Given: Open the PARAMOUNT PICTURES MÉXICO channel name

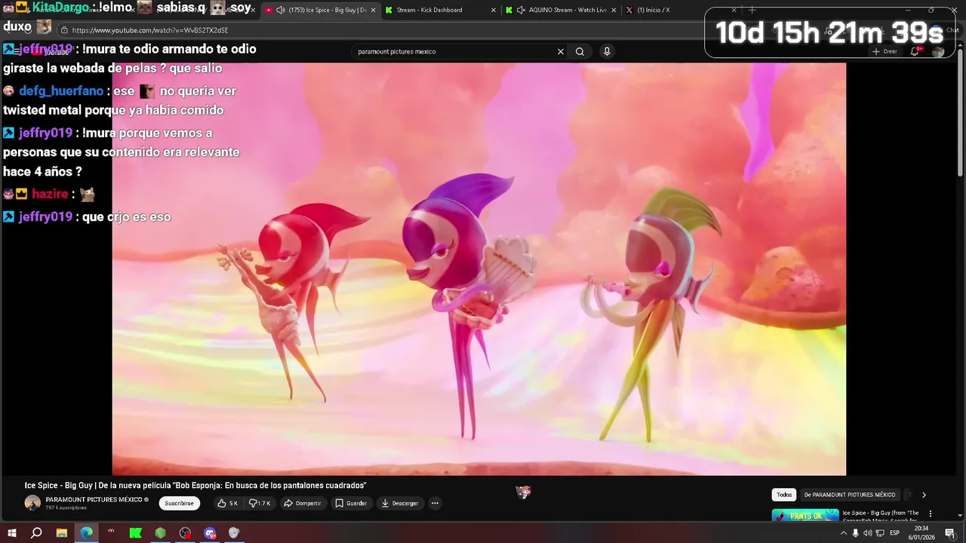Looking at the screenshot, I should (x=94, y=499).
